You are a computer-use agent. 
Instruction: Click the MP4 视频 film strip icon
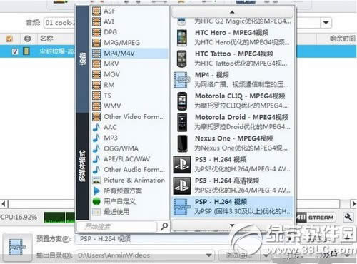[x=182, y=80]
